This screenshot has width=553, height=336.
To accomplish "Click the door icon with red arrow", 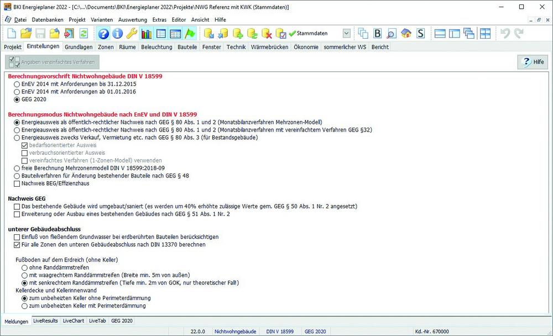I will point(69,34).
